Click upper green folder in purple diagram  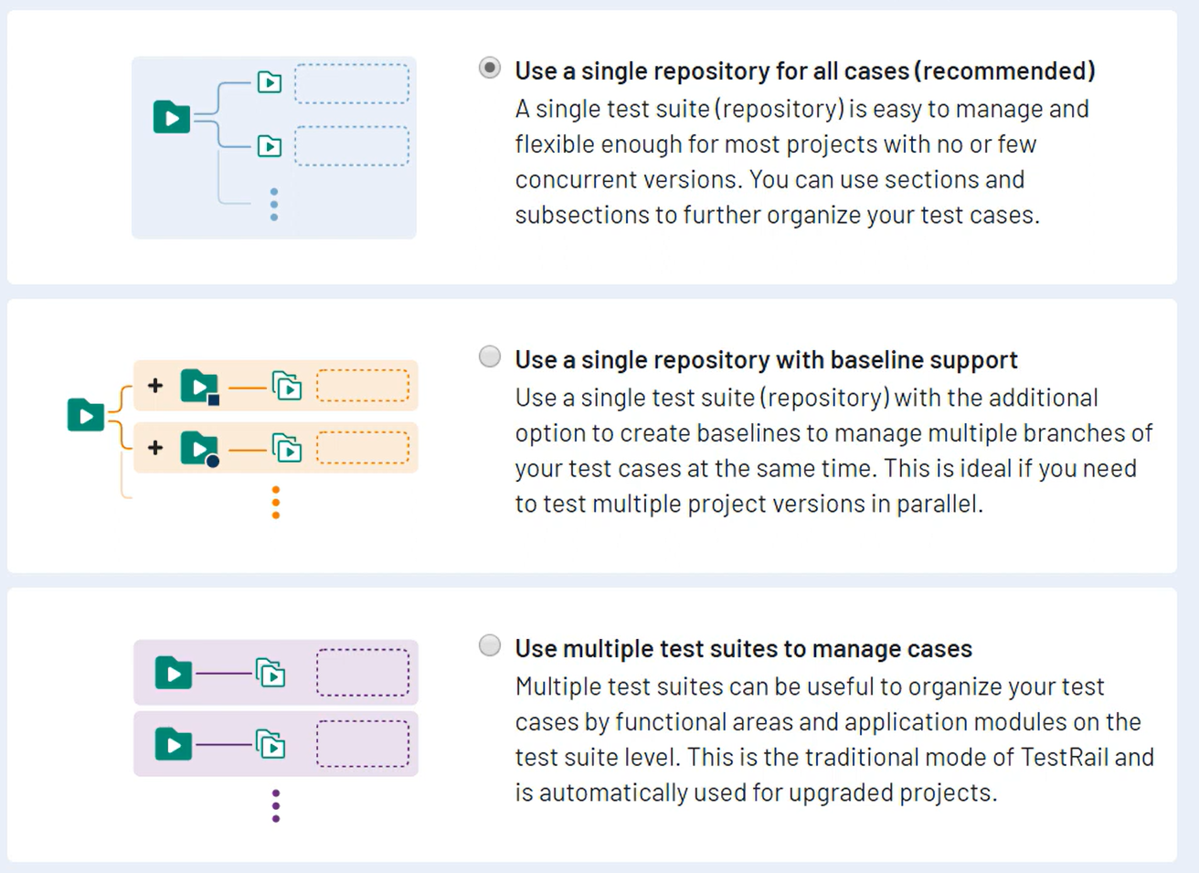tap(173, 673)
